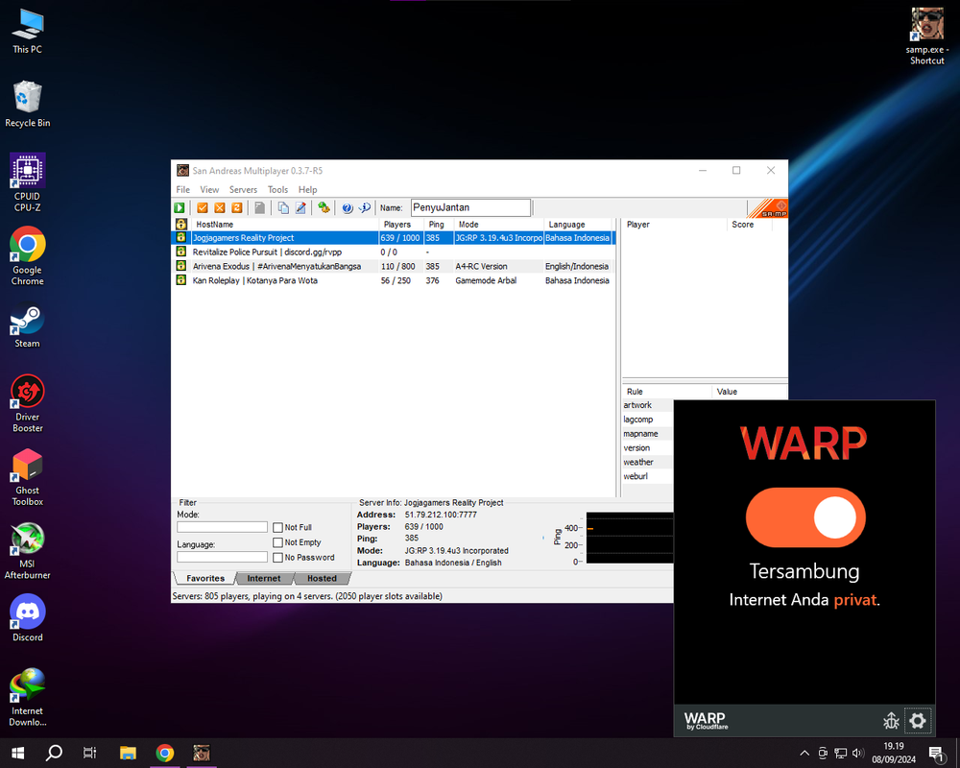Click padlock icon on Kan Roleplay row

click(181, 280)
